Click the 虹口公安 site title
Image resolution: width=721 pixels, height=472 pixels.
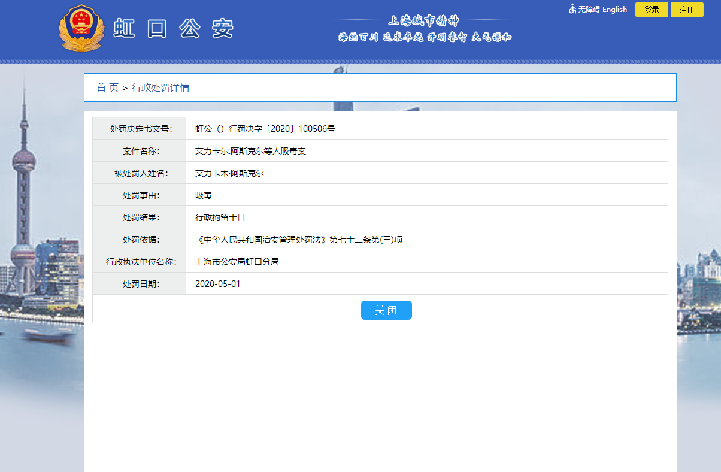(174, 29)
